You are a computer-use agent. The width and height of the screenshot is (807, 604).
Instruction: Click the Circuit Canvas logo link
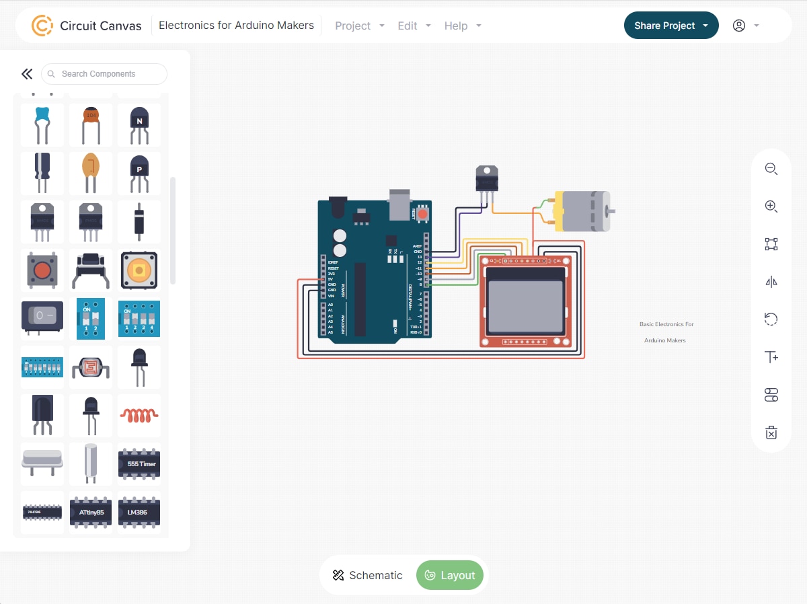point(87,26)
